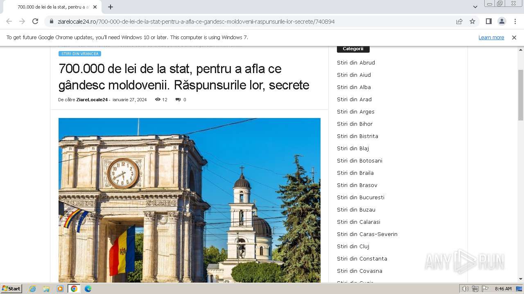The image size is (524, 294).
Task: Open the article's featured image
Action: click(190, 200)
